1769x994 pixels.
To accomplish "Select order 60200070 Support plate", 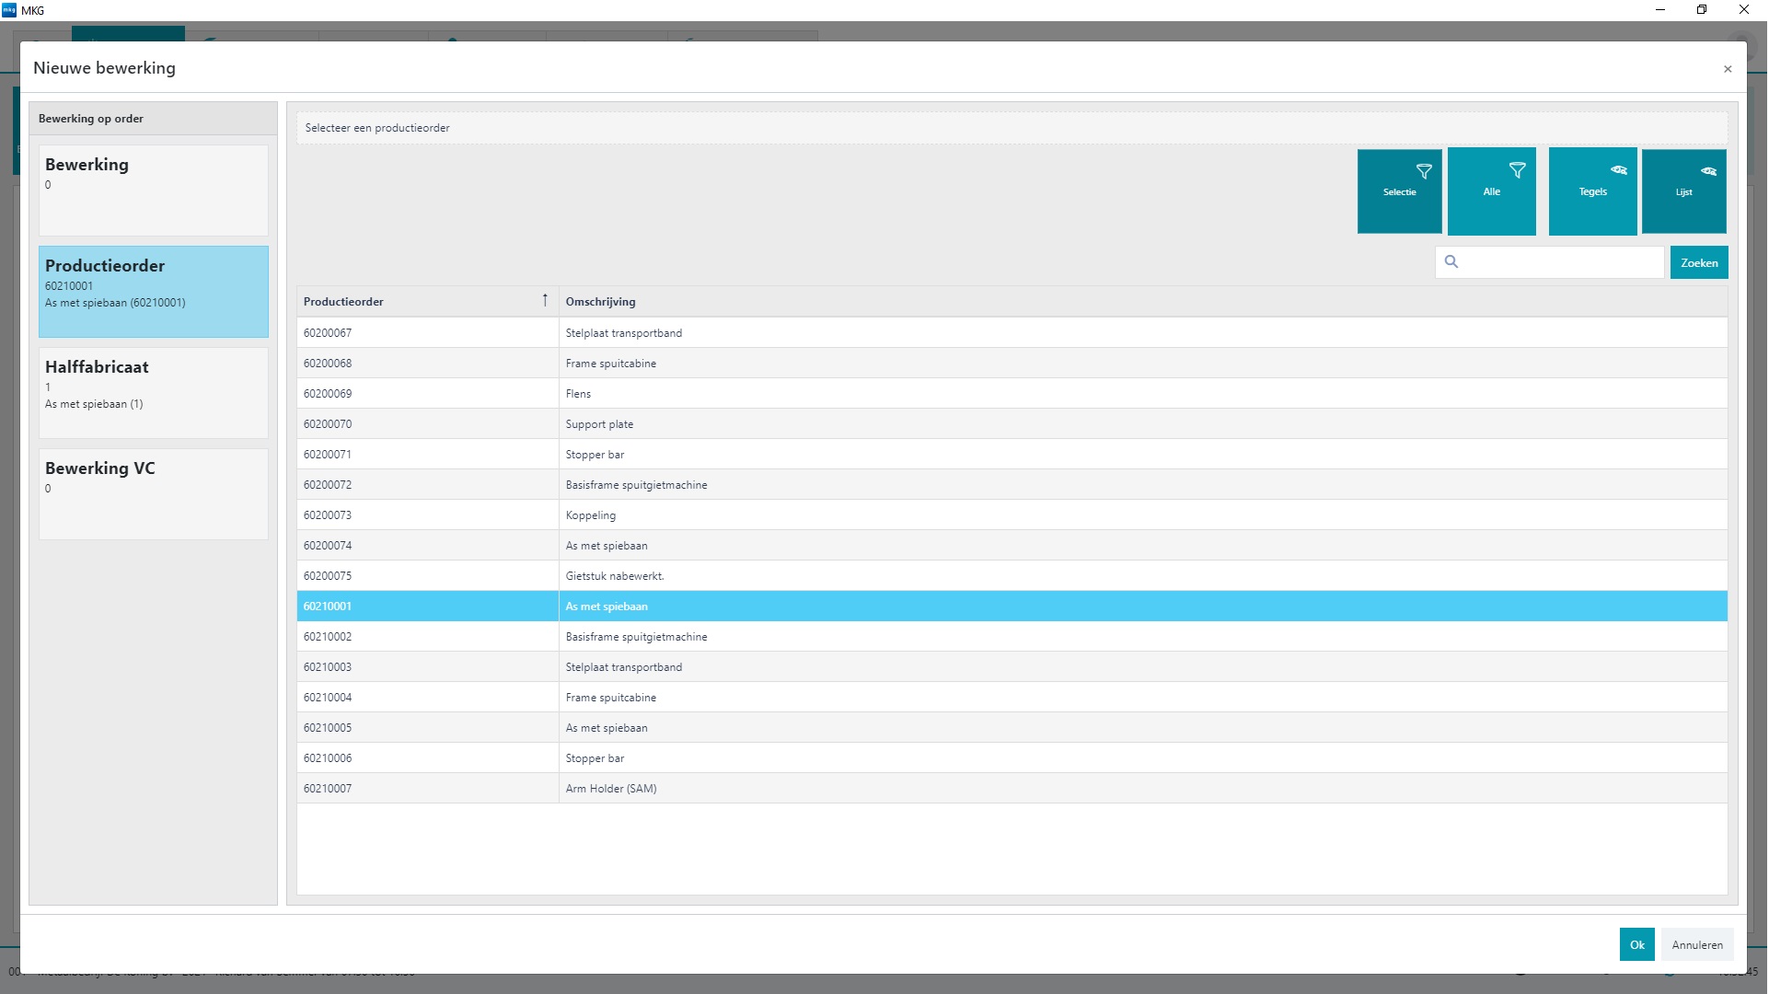I will [x=1012, y=424].
